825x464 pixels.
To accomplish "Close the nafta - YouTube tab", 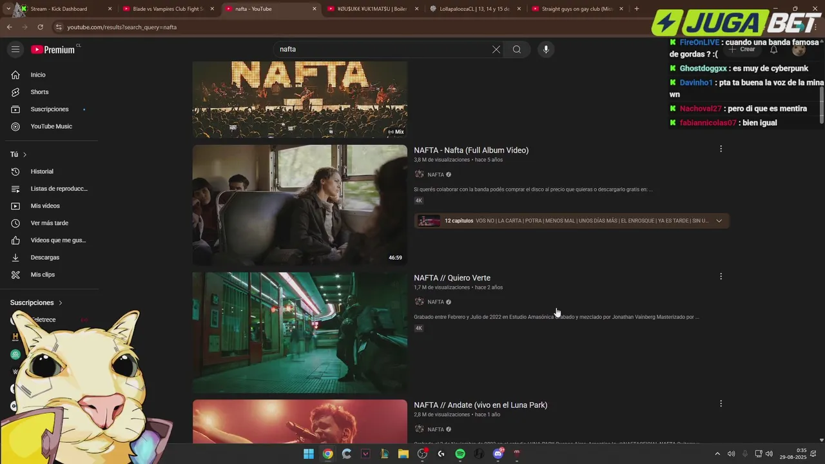I will pos(315,9).
